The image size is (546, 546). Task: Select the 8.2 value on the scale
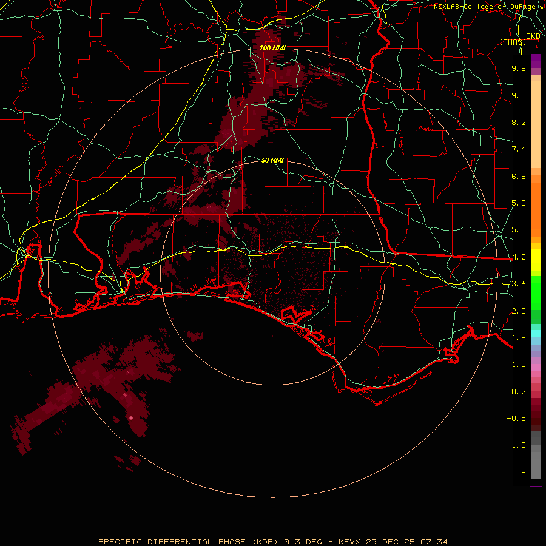pyautogui.click(x=519, y=122)
